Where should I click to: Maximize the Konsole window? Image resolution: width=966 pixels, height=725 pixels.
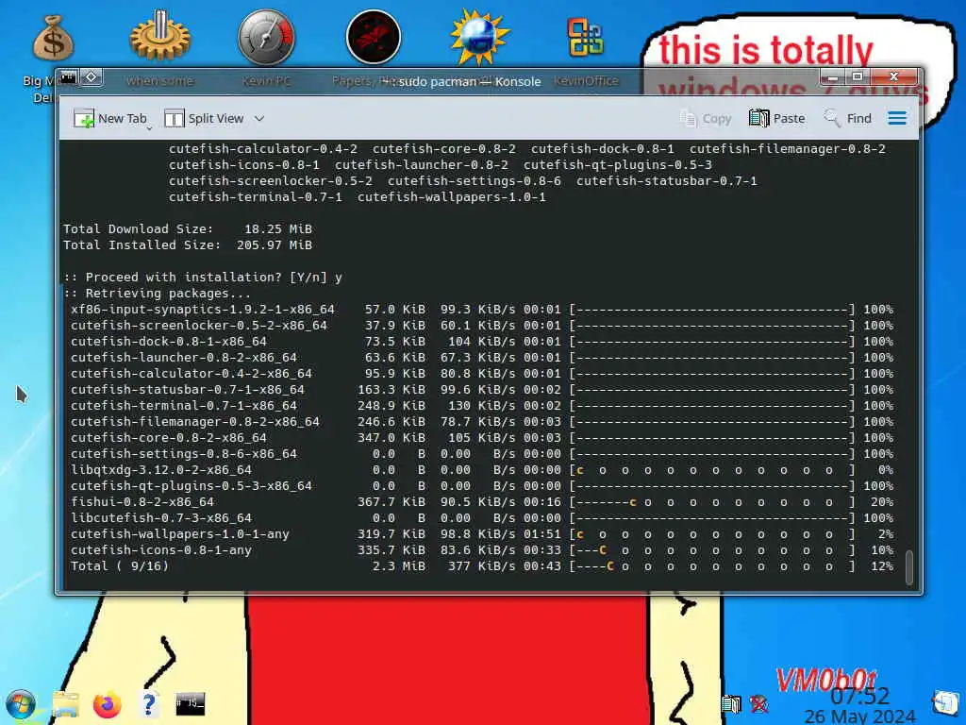[x=857, y=77]
